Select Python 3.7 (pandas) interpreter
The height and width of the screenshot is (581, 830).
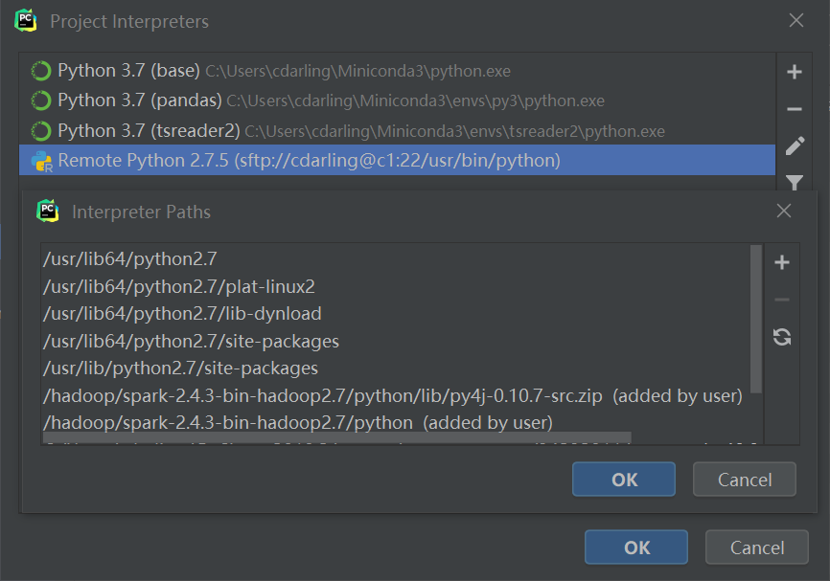coord(139,101)
